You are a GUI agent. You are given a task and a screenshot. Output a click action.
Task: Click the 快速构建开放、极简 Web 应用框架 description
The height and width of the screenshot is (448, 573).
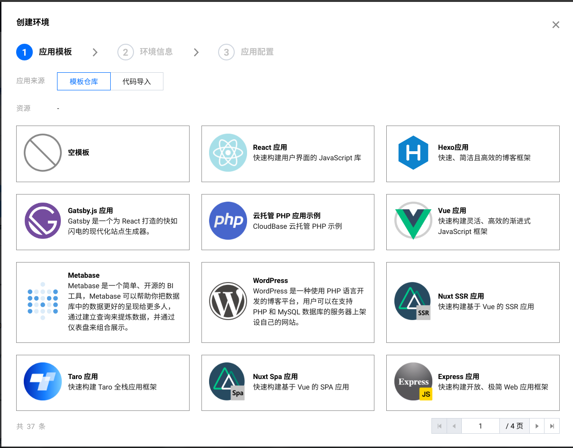click(x=493, y=387)
